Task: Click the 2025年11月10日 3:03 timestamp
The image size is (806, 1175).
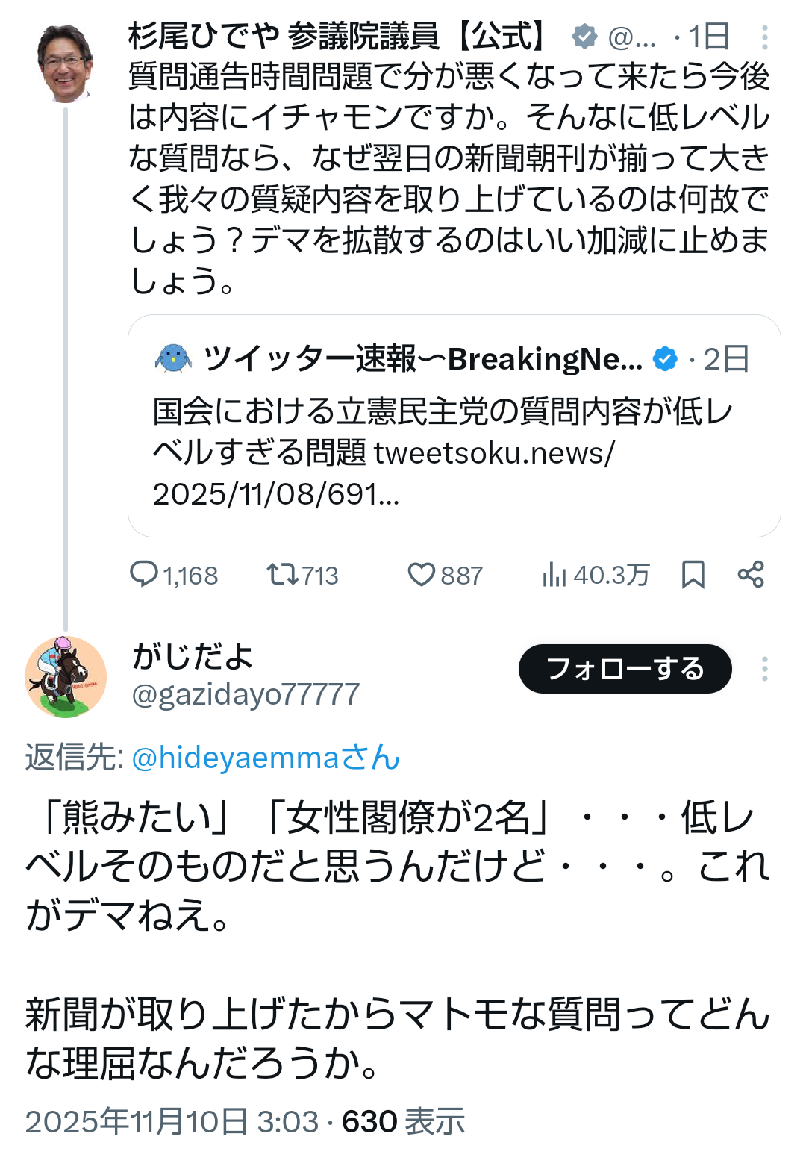Action: pyautogui.click(x=172, y=1121)
